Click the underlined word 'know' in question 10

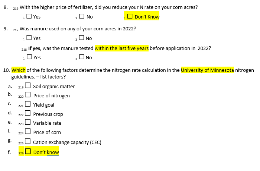coord(53,152)
